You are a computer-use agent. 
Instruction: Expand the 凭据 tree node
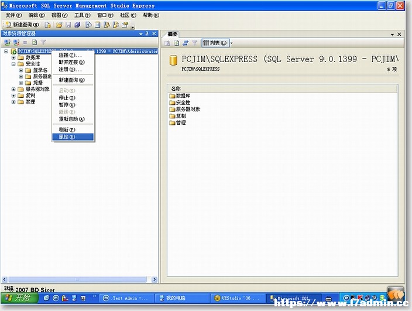[21, 83]
